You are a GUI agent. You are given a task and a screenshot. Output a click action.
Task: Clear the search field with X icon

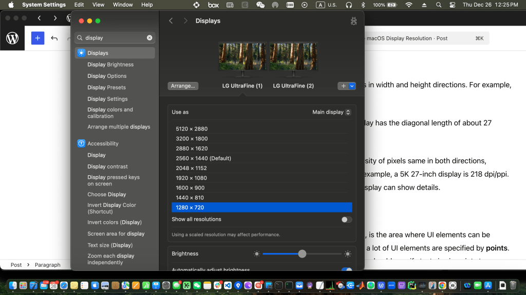149,38
